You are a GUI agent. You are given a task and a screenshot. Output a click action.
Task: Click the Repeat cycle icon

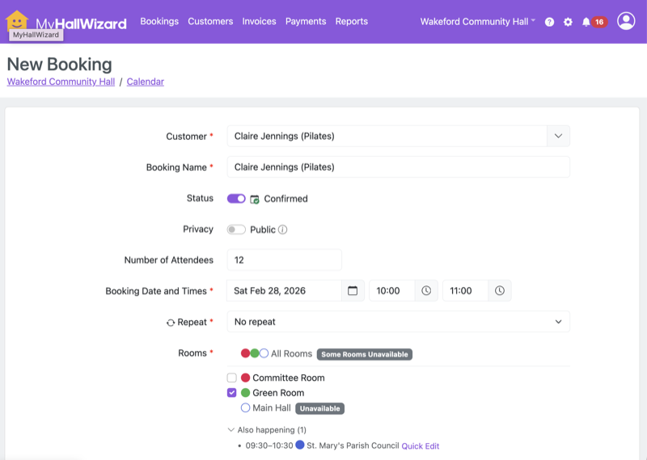(x=171, y=323)
